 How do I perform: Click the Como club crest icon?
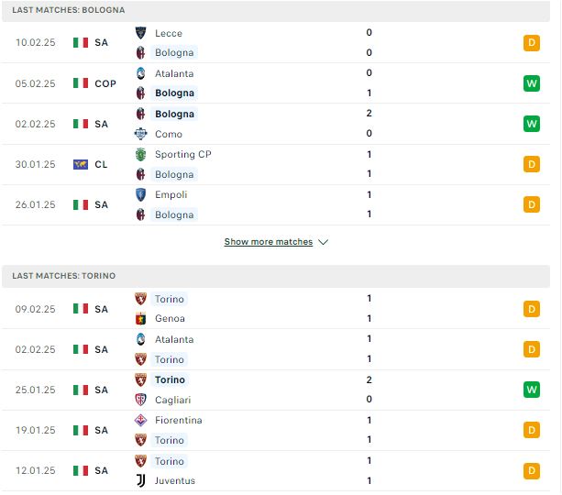pyautogui.click(x=140, y=134)
